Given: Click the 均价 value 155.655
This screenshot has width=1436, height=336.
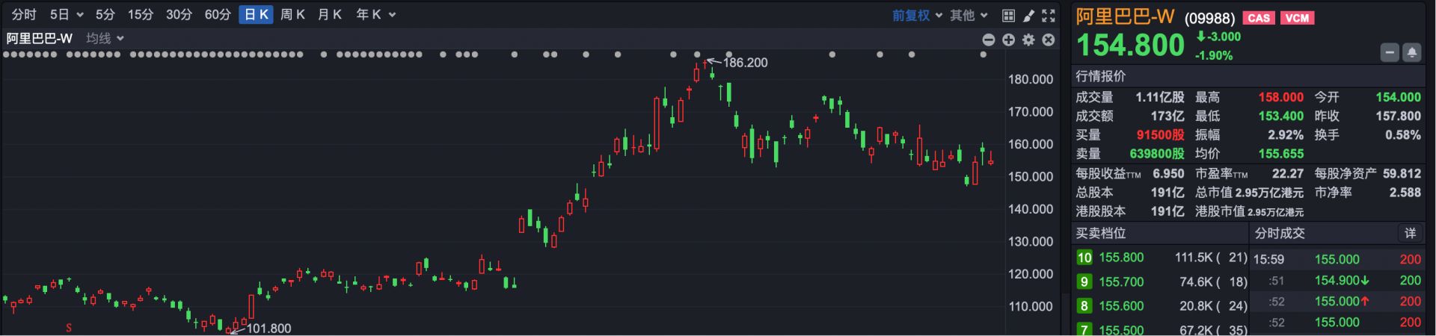Looking at the screenshot, I should (x=1280, y=154).
